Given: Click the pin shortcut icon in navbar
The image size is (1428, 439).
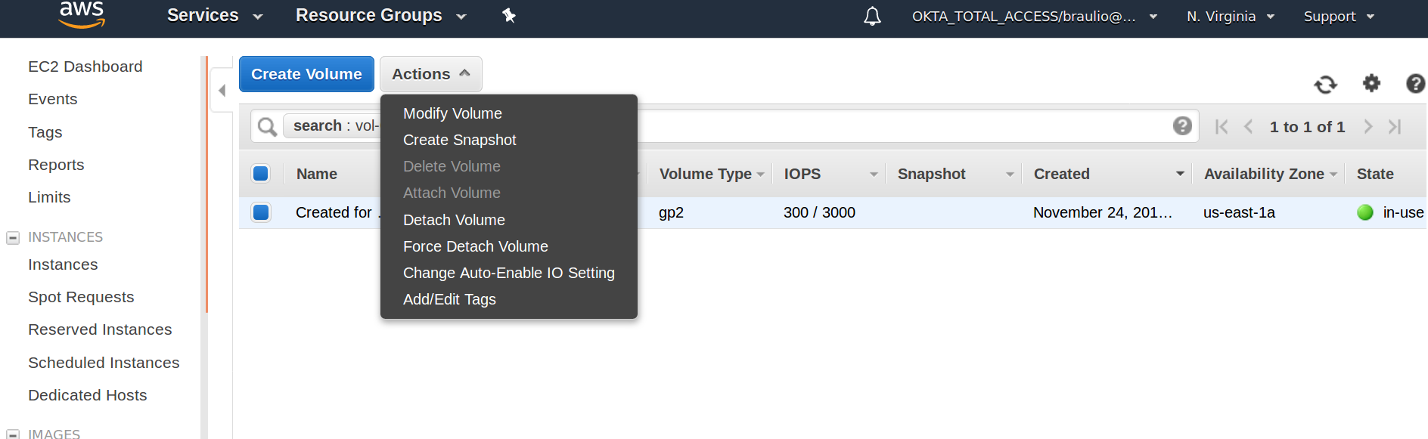Looking at the screenshot, I should tap(509, 16).
